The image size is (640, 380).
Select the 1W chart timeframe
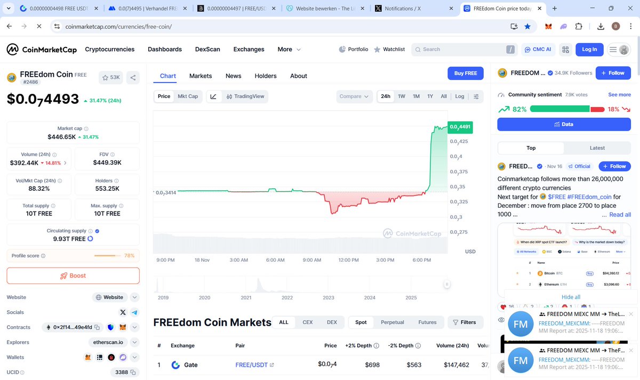coord(401,96)
